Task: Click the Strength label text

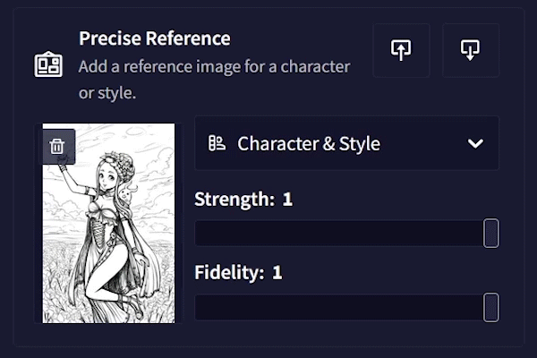Action: tap(234, 199)
